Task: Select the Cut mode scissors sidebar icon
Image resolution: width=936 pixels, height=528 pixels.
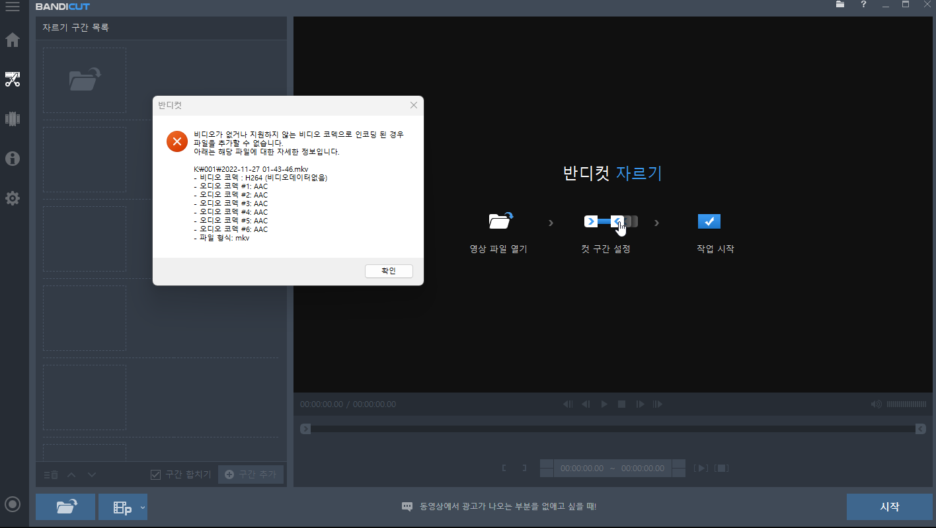Action: pos(13,80)
